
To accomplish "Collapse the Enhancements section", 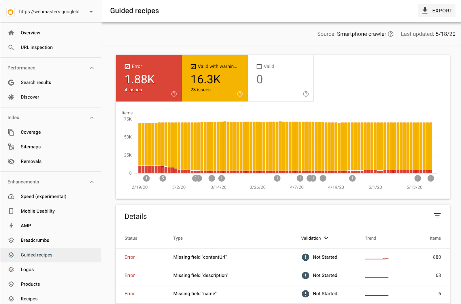I will [92, 182].
